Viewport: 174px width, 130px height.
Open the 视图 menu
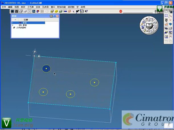tap(17, 7)
